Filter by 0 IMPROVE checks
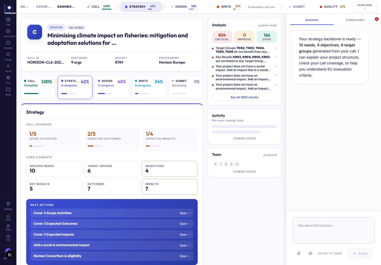381x265 pixels. (x=244, y=37)
